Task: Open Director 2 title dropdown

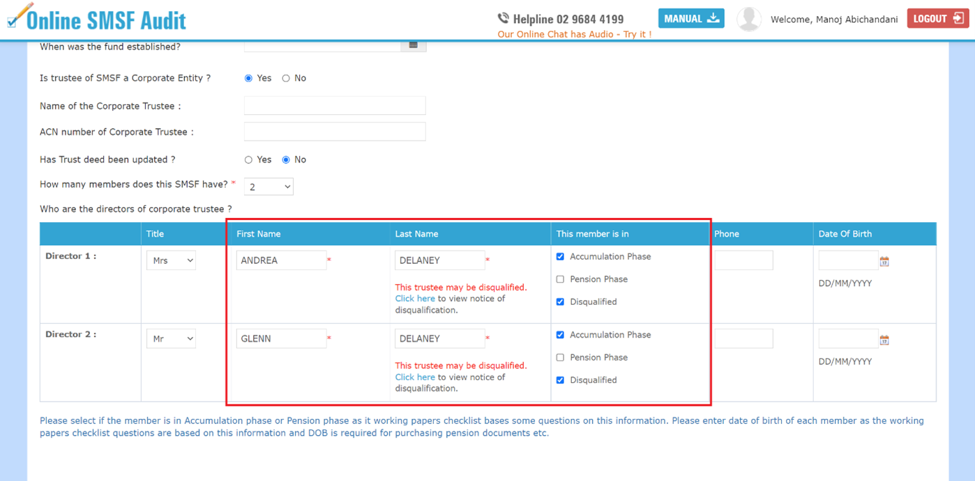Action: click(171, 339)
